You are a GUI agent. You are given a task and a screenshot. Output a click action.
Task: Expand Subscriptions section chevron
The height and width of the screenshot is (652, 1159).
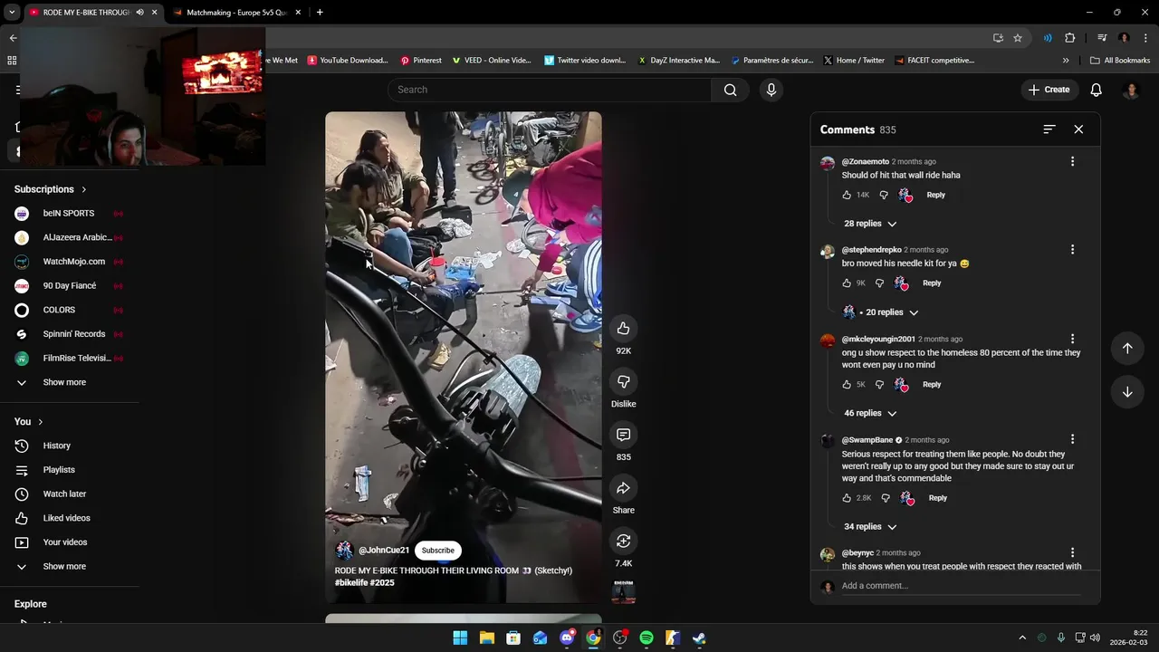point(84,189)
